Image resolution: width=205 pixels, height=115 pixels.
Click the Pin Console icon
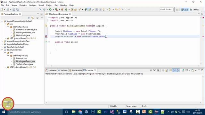183,70
